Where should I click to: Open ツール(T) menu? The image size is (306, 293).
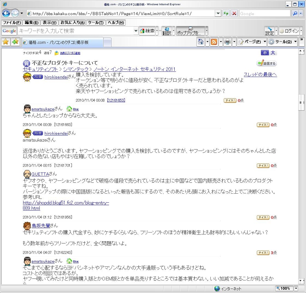point(96,23)
